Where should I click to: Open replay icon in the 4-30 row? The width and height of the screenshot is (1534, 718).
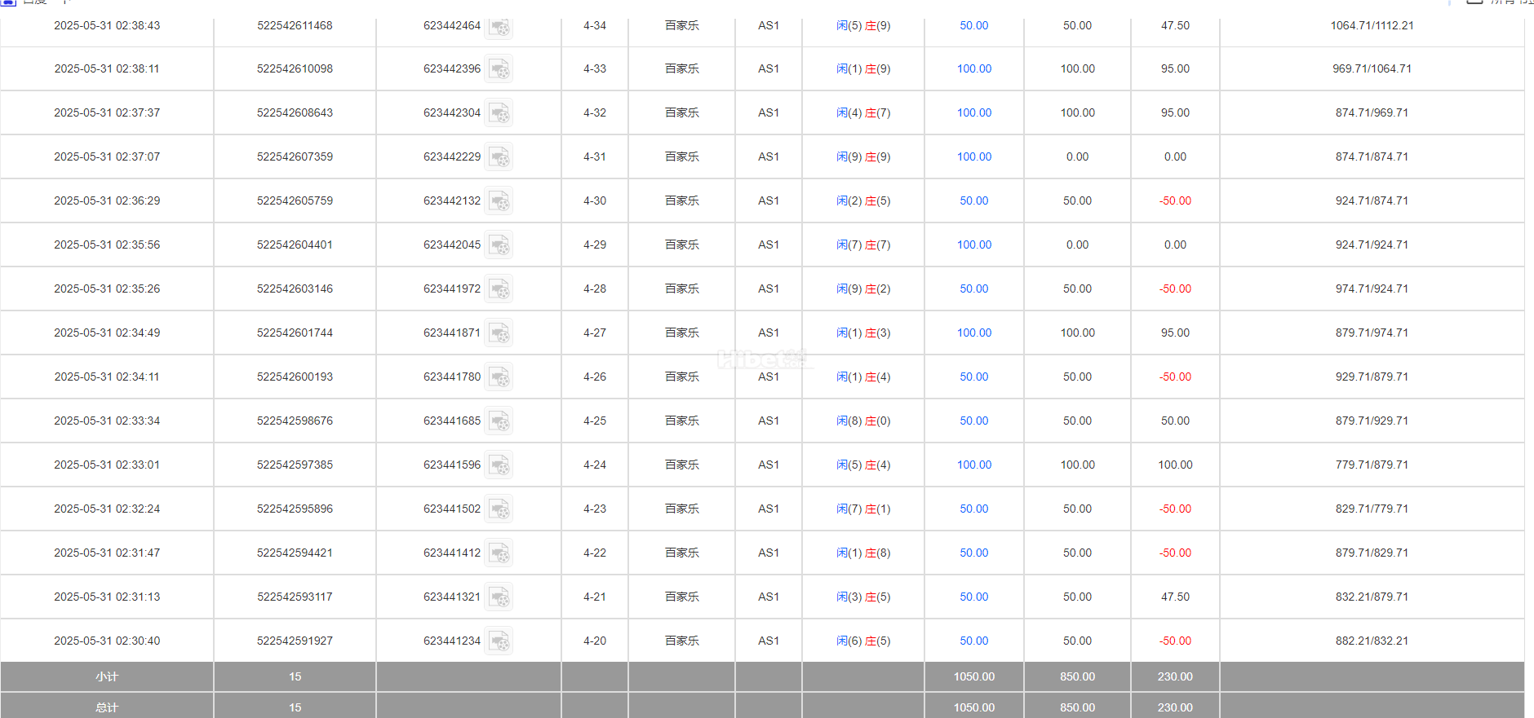[499, 201]
